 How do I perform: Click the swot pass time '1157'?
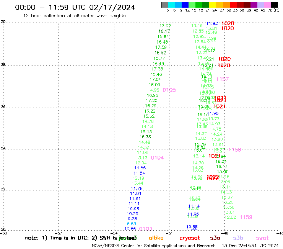click(222, 79)
